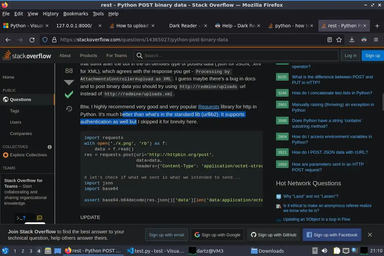Image resolution: width=384 pixels, height=256 pixels.
Task: Click the blue Sign up button
Action: point(372,56)
